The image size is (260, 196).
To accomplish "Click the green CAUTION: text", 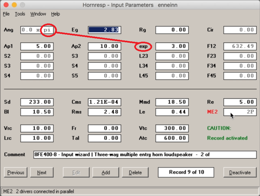I will pos(219,128).
